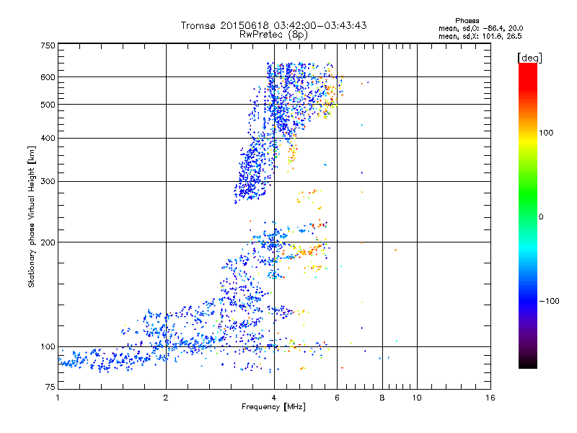Click the x-axis label "16"
The height and width of the screenshot is (433, 577).
click(x=490, y=398)
